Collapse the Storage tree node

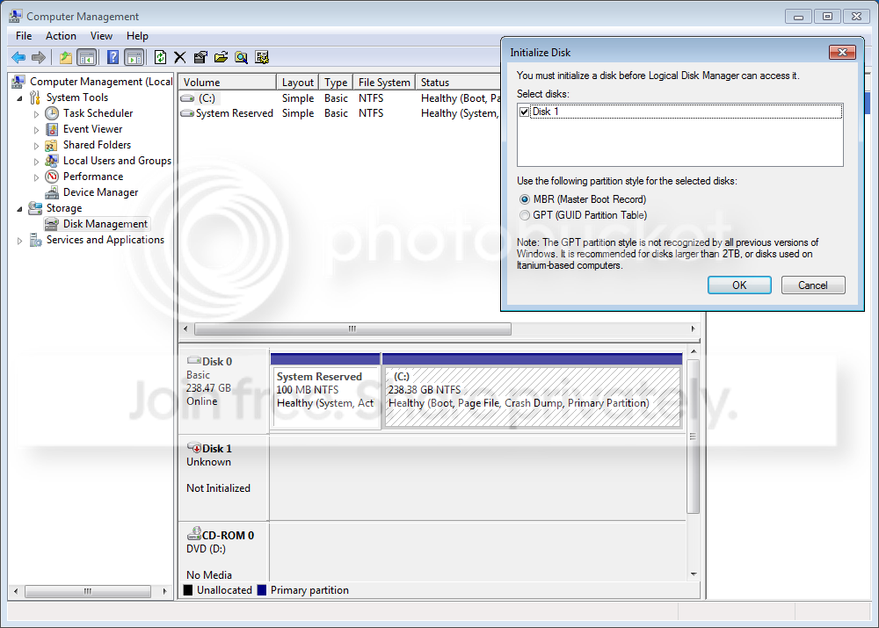[x=20, y=208]
